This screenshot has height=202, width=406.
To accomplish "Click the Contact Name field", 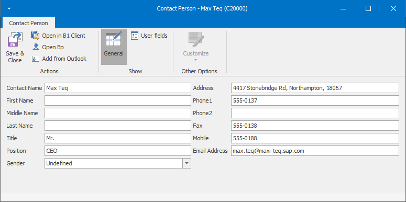I will 117,88.
